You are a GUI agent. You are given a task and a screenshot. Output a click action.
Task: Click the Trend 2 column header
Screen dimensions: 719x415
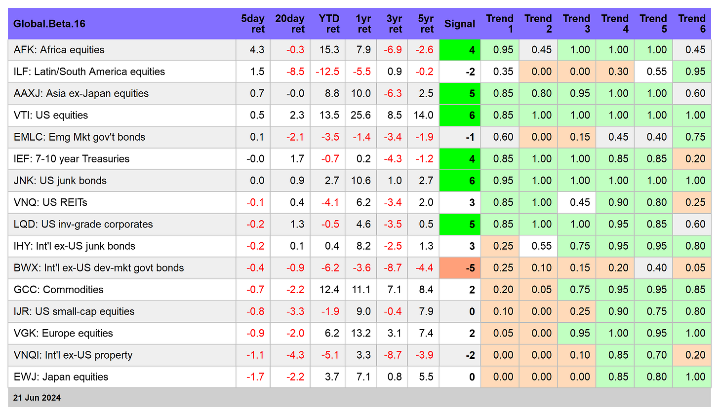tap(538, 24)
